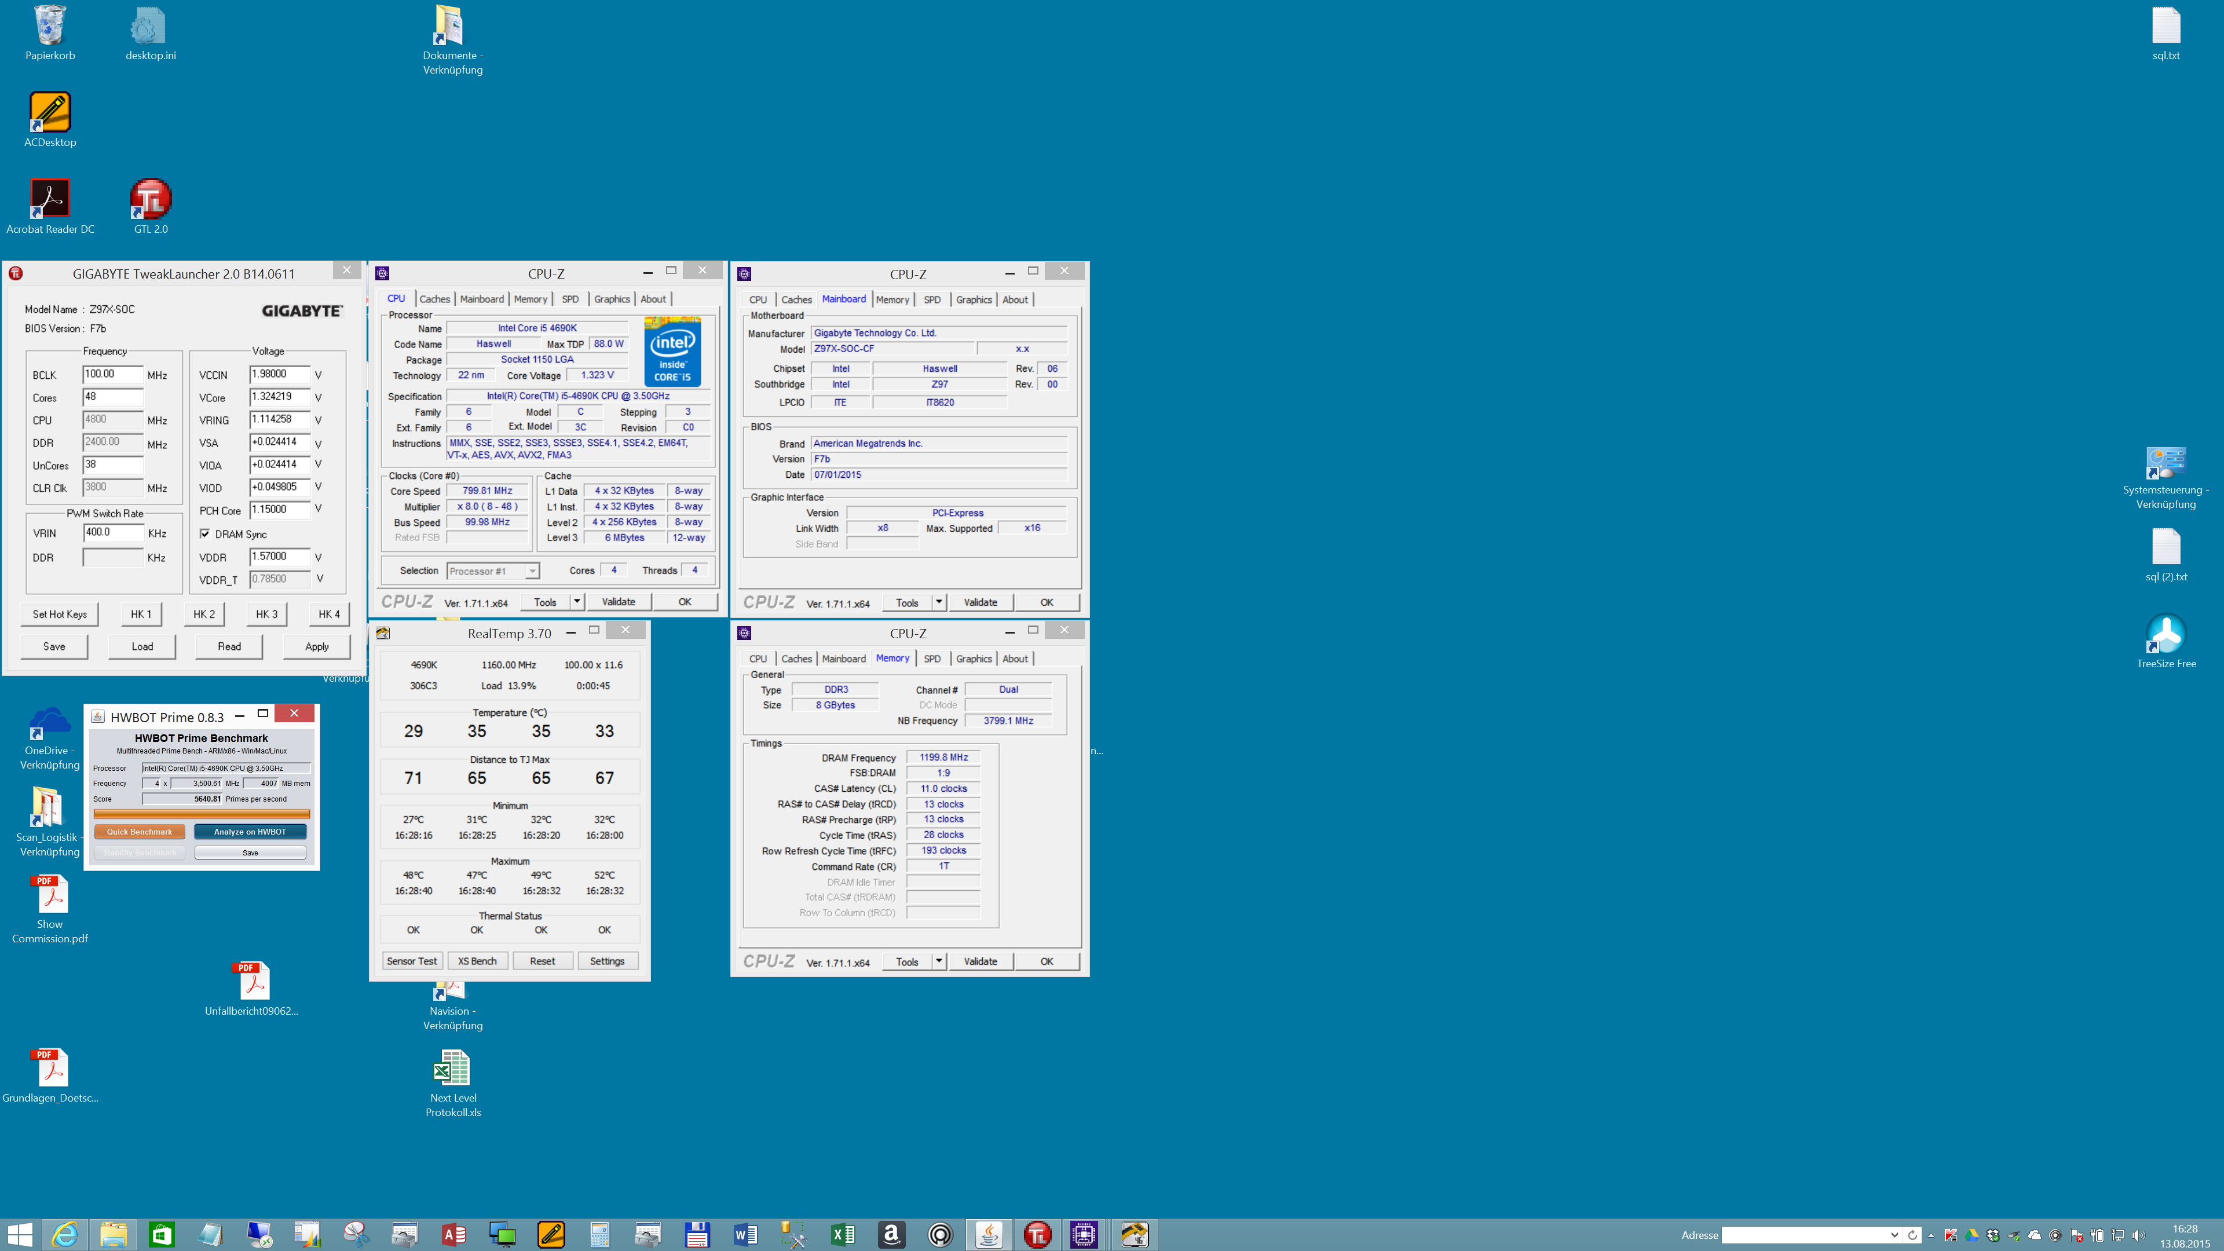
Task: Click the VRIN PWM switch rate field
Action: 113,532
